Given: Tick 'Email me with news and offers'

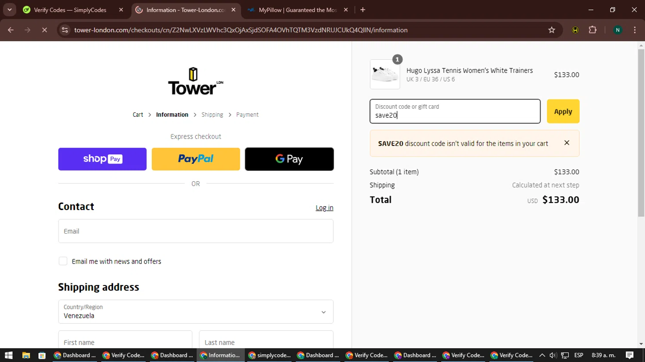Looking at the screenshot, I should (x=63, y=261).
